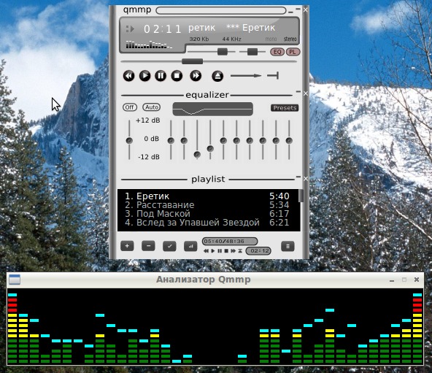Image resolution: width=432 pixels, height=373 pixels.
Task: Close the equalizer panel
Action: point(306,93)
